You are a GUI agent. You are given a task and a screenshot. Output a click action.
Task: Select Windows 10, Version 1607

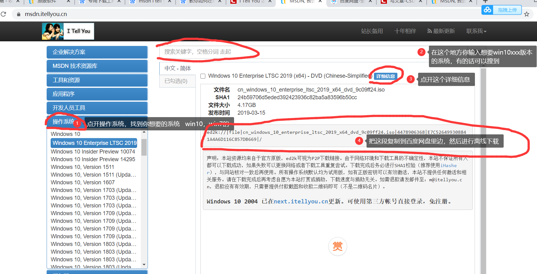82,182
